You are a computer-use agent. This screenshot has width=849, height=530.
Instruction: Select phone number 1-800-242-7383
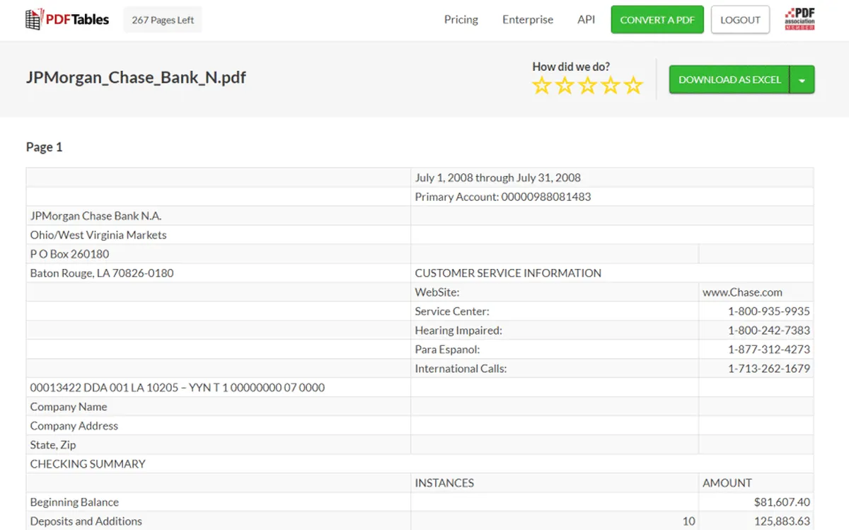coord(769,330)
